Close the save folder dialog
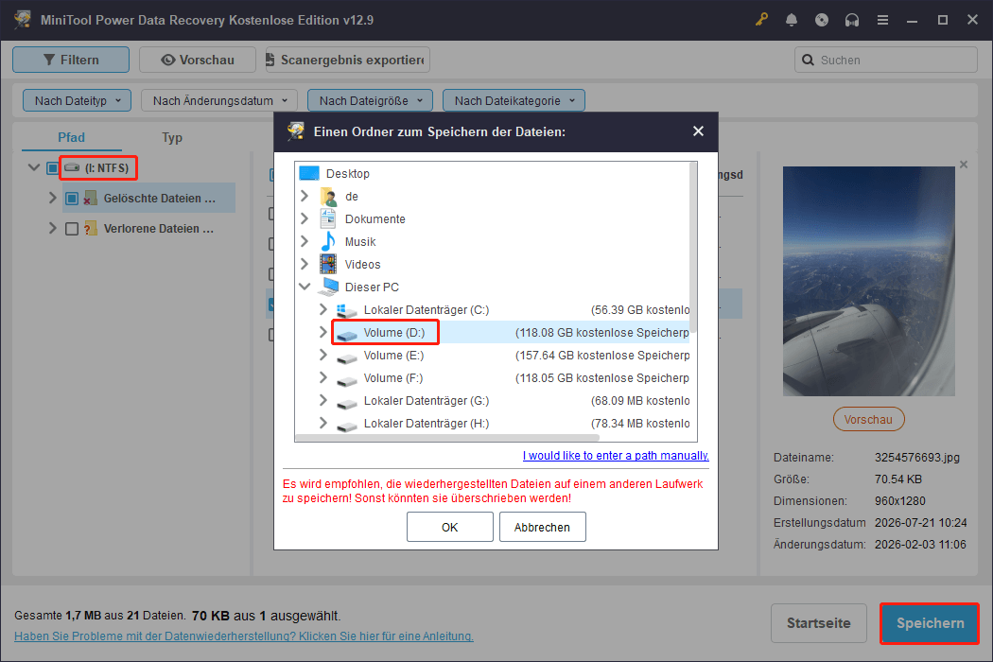Image resolution: width=993 pixels, height=662 pixels. coord(698,131)
